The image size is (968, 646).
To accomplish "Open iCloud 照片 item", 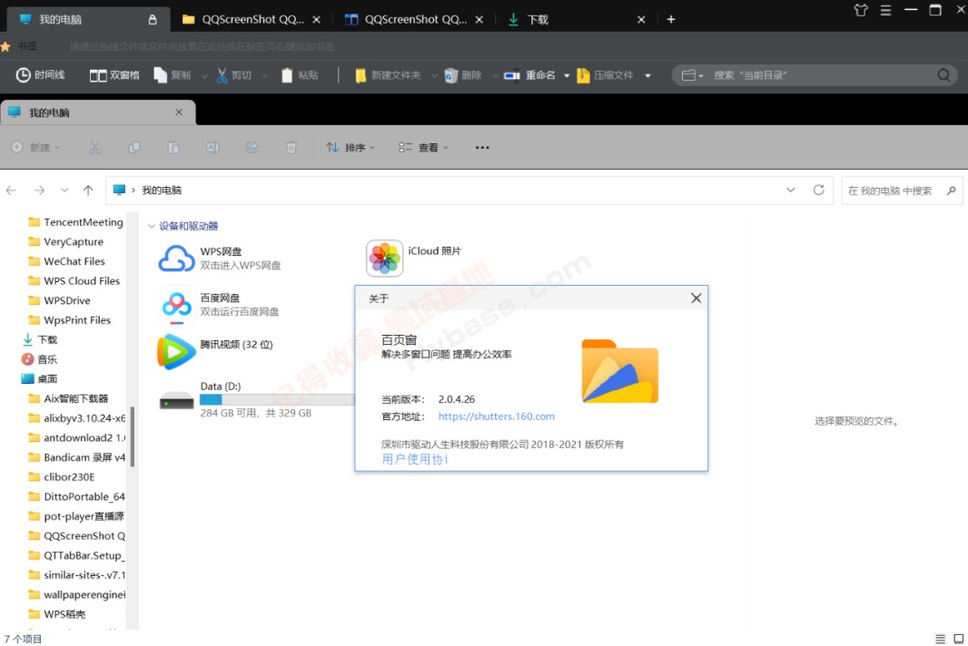I will click(413, 258).
